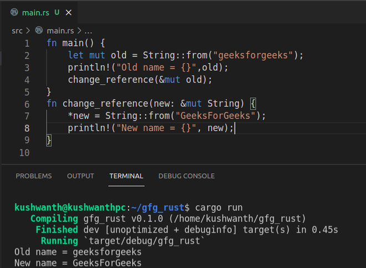Click the untracked U badge on the tab
This screenshot has height=268, width=366.
(x=57, y=12)
